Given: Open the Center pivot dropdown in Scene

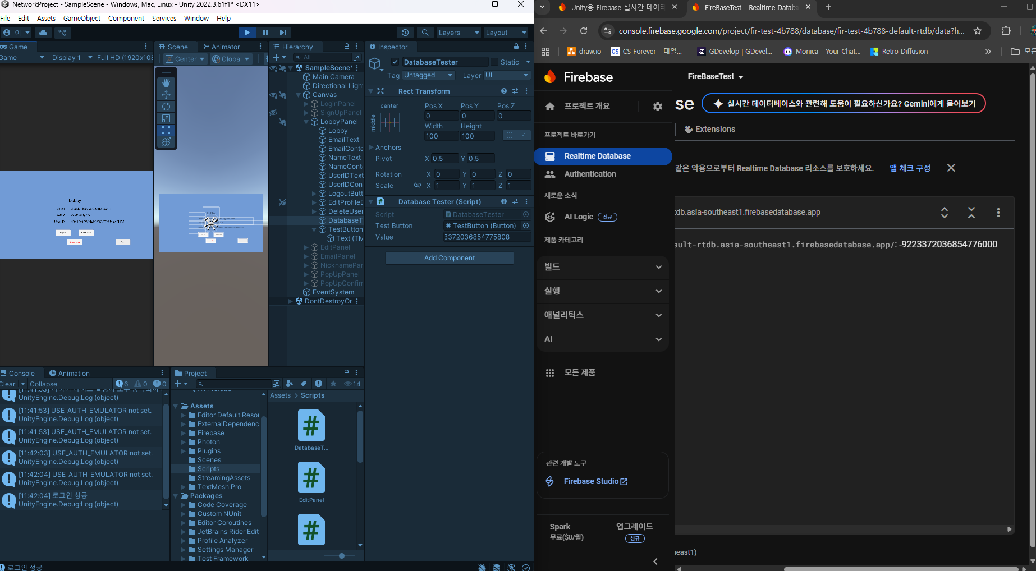Looking at the screenshot, I should point(185,59).
